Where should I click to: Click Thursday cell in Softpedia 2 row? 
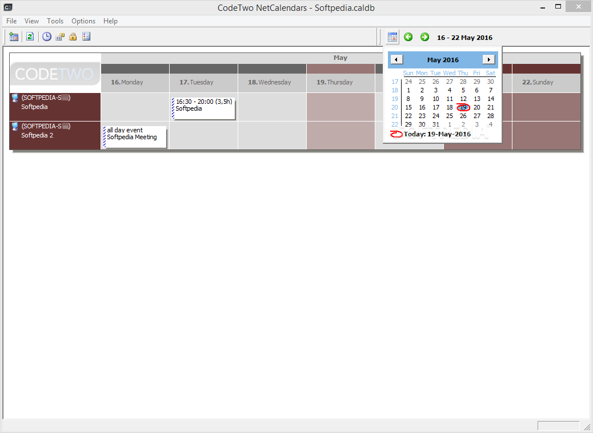(340, 136)
